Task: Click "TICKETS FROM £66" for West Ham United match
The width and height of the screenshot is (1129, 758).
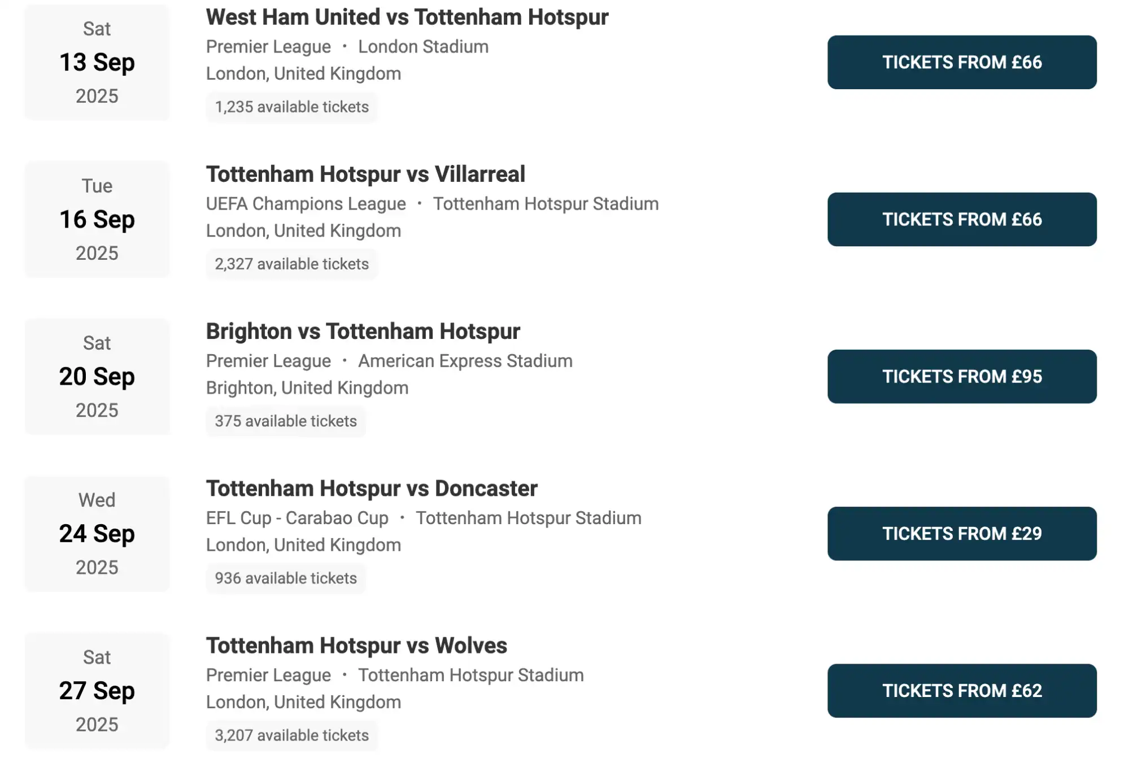Action: 961,62
